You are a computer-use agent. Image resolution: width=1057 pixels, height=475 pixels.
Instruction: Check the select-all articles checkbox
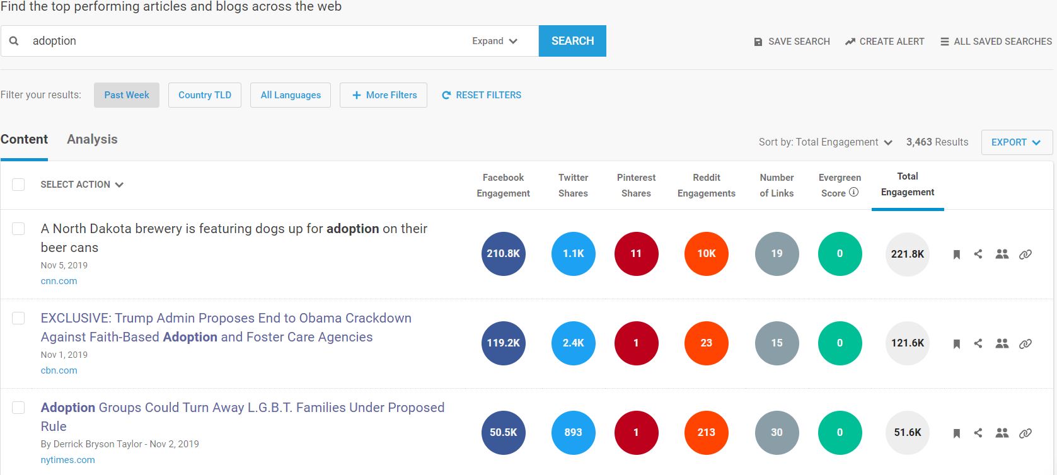point(18,184)
